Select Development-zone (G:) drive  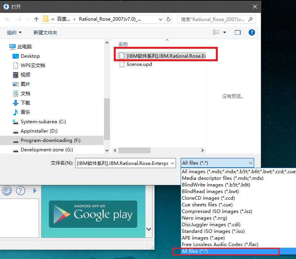[x=43, y=150]
